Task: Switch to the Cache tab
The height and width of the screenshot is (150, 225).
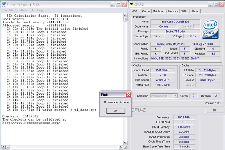Action: coord(146,11)
